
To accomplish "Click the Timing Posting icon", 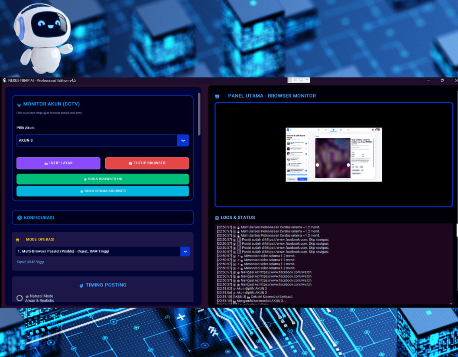I will 81,285.
